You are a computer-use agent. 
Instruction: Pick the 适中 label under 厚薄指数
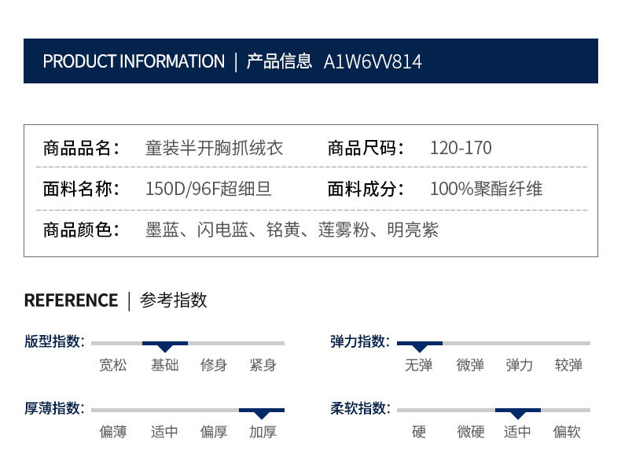click(164, 432)
